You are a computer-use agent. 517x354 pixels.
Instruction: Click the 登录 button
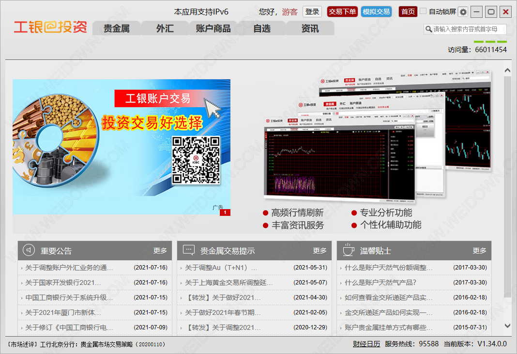(x=312, y=12)
